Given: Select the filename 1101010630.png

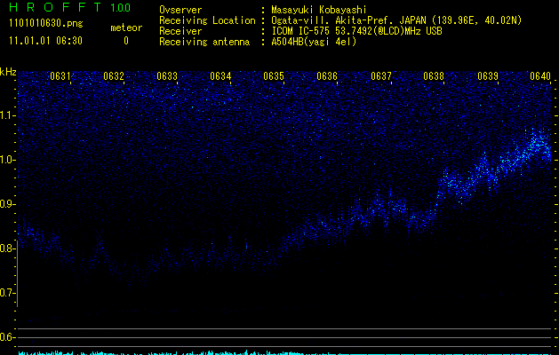Looking at the screenshot, I should tap(46, 24).
